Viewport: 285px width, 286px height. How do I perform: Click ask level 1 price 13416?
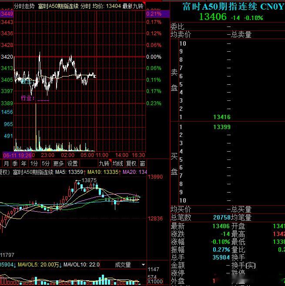click(x=222, y=117)
